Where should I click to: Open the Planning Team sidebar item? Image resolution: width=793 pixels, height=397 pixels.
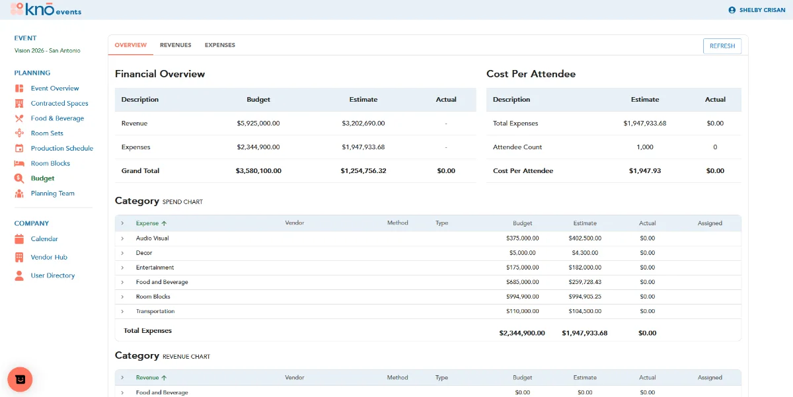(x=53, y=194)
